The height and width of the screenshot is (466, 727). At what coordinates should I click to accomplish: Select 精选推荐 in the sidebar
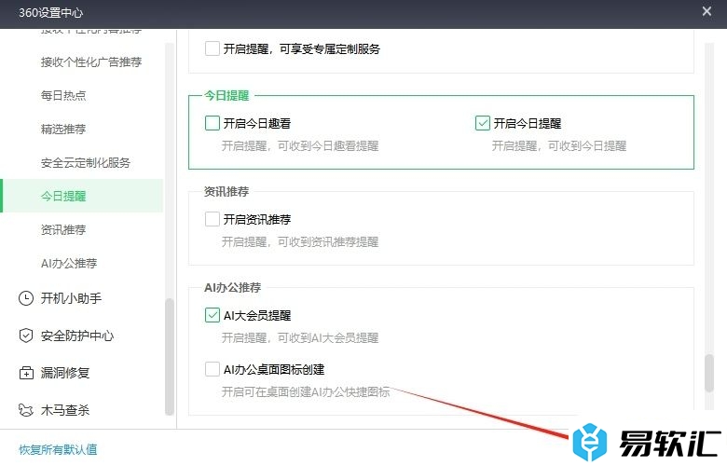[63, 129]
